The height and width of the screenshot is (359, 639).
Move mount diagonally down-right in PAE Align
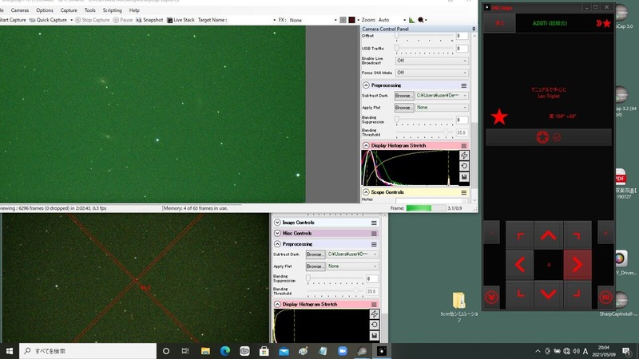[577, 294]
